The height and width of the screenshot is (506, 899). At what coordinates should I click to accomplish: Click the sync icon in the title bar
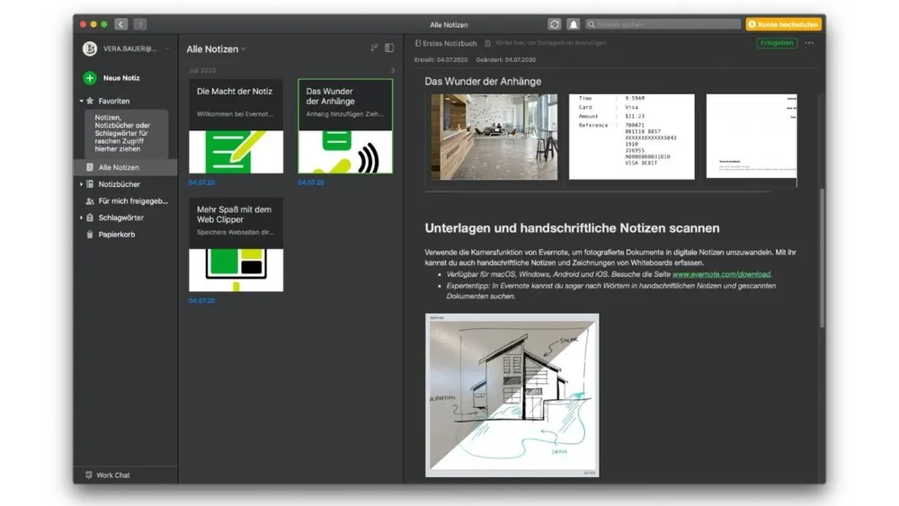555,24
